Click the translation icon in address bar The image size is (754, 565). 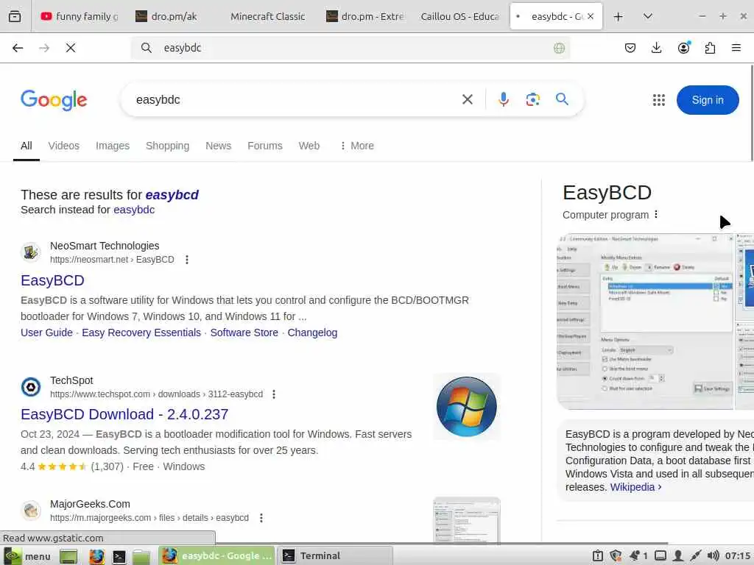559,48
